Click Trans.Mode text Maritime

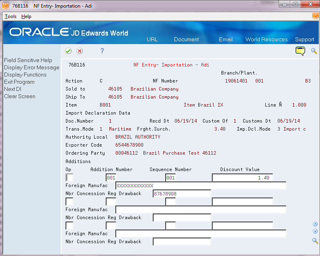pyautogui.click(x=120, y=129)
